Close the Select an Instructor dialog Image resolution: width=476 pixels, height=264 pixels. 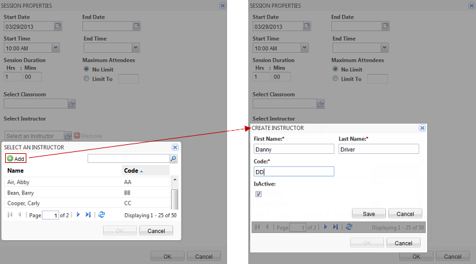pos(175,147)
